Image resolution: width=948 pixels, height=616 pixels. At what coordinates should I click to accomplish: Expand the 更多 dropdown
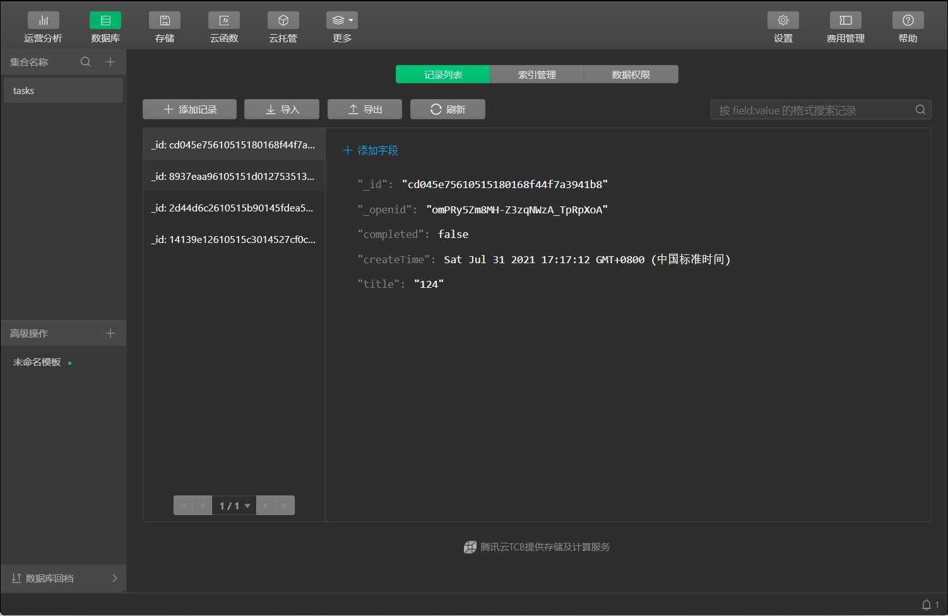click(342, 20)
